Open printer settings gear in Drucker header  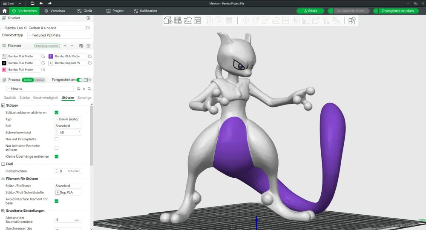click(x=88, y=18)
